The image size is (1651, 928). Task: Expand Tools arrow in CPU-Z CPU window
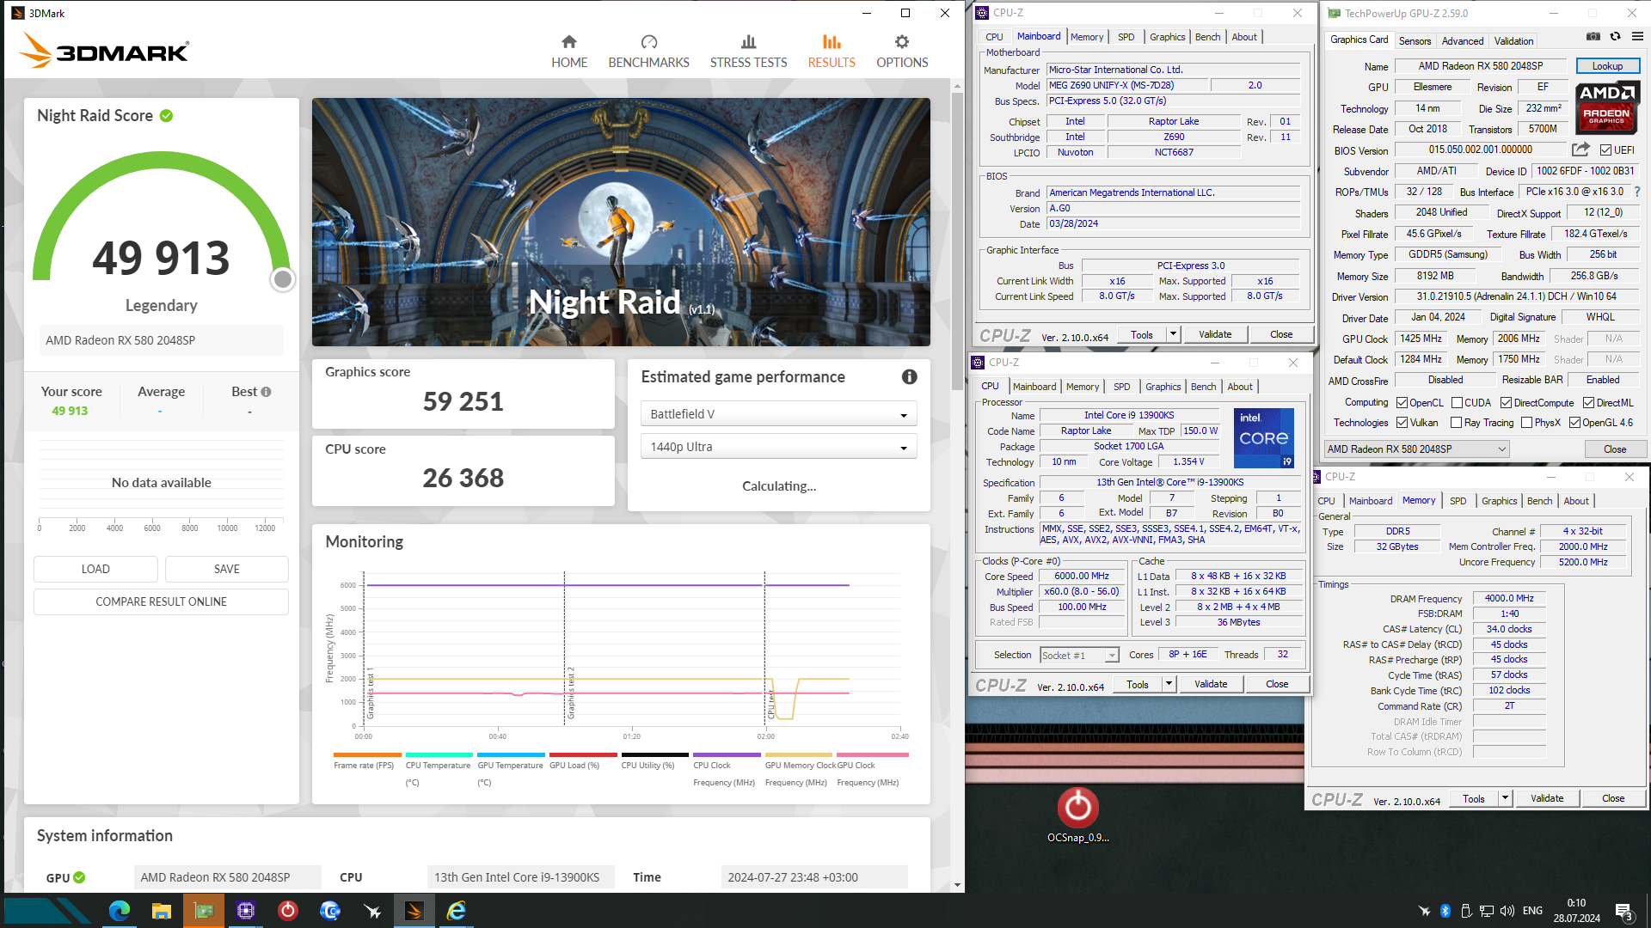pyautogui.click(x=1169, y=684)
